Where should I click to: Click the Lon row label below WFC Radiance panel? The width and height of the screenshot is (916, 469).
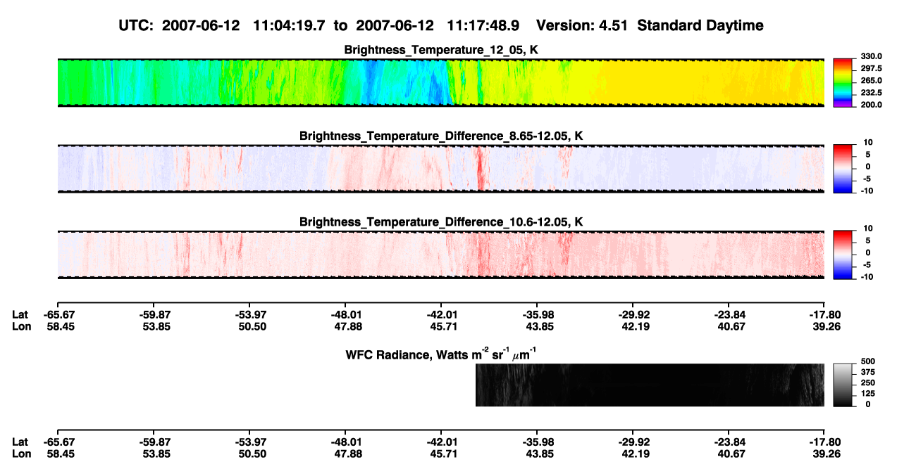[20, 453]
